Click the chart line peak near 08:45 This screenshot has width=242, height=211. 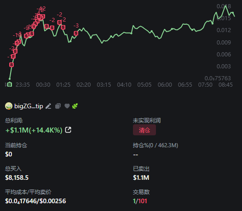click(x=225, y=6)
